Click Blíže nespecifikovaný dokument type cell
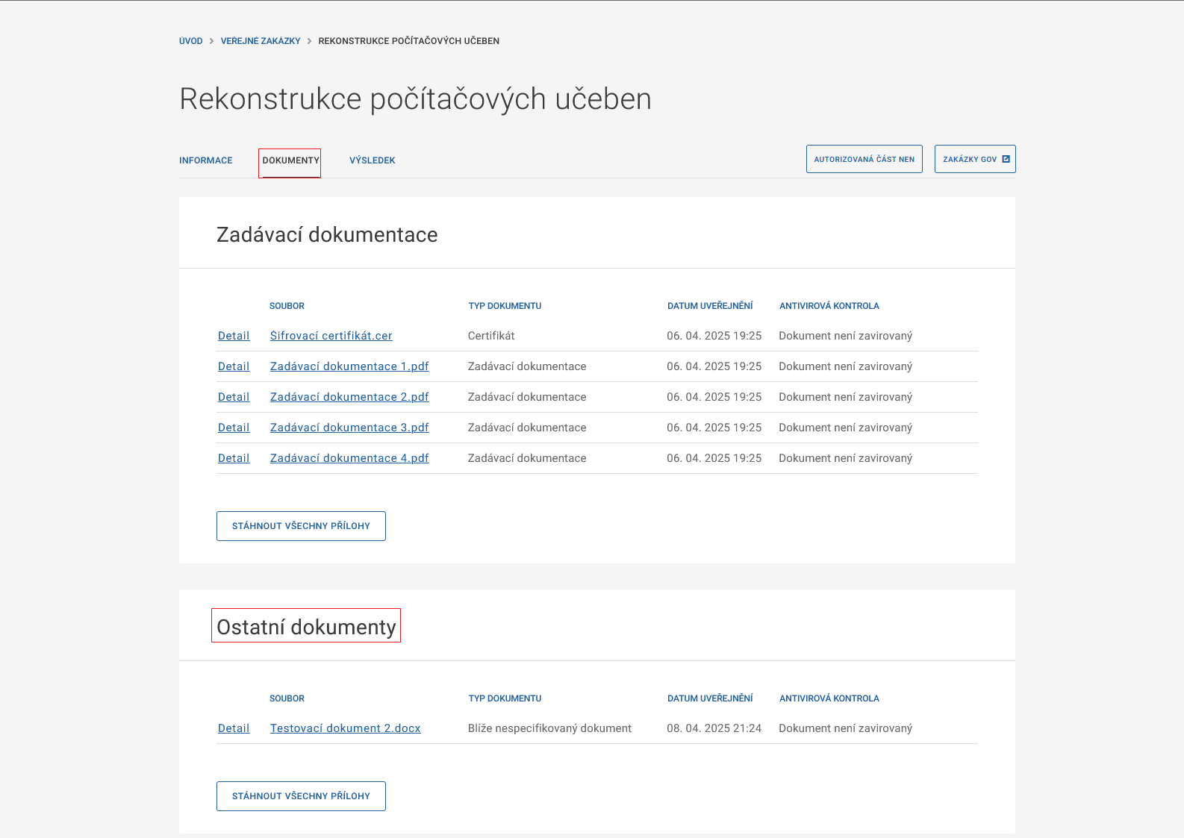 549,728
